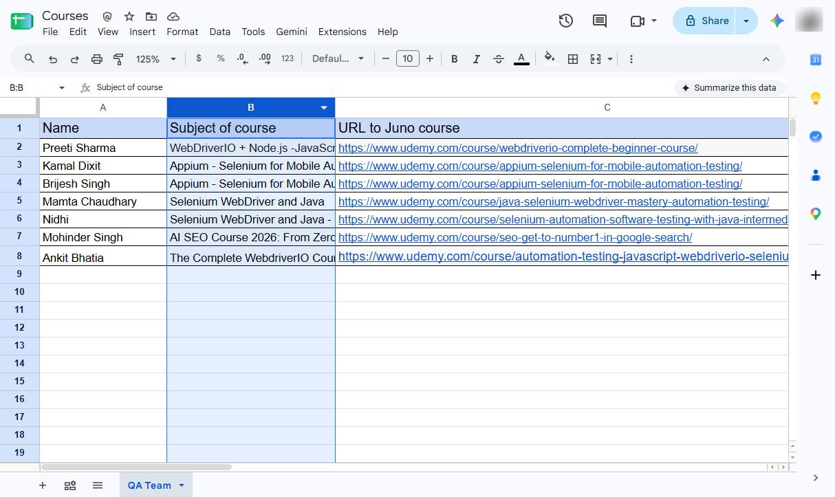Open the borders tool
Image resolution: width=835 pixels, height=497 pixels.
pos(572,59)
